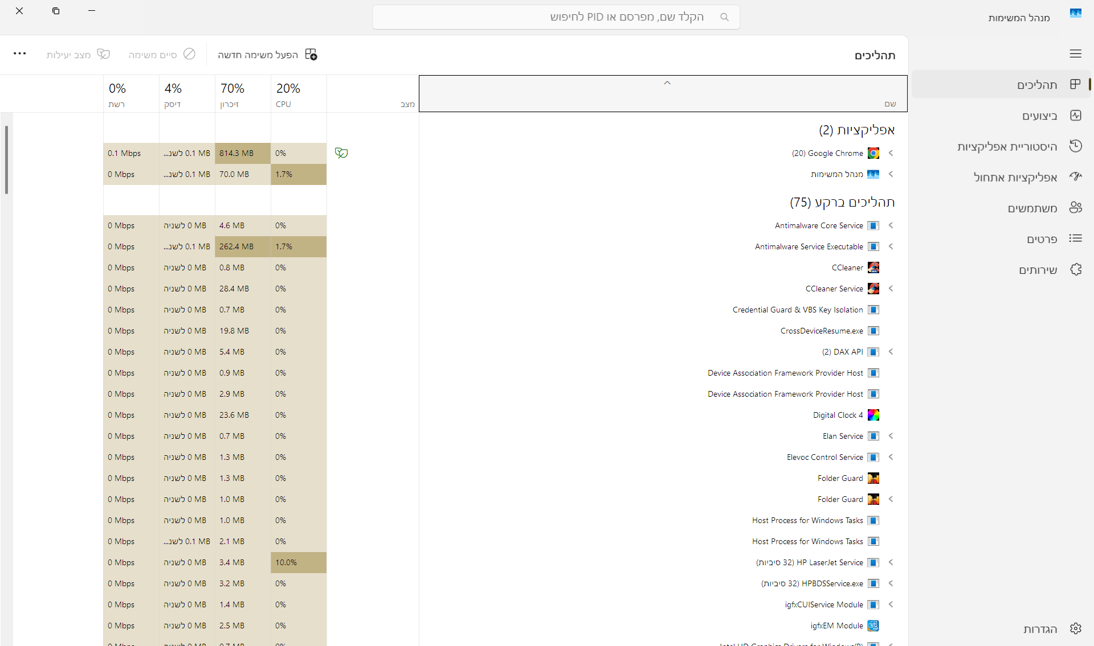Viewport: 1094px width, 646px height.
Task: Expand Antimalware Service Executable row
Action: pos(891,246)
